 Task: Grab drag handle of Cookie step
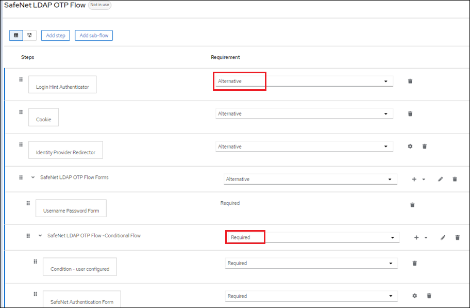21,112
